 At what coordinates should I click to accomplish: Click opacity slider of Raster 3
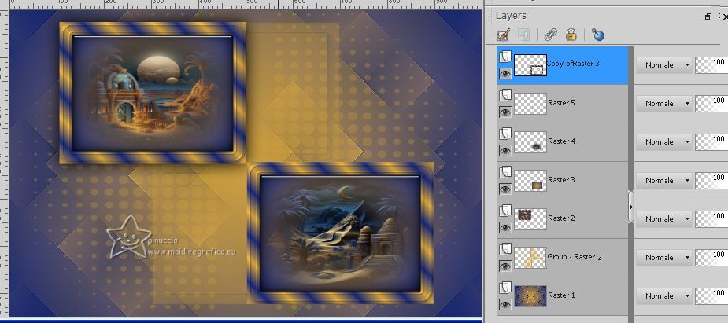(711, 180)
